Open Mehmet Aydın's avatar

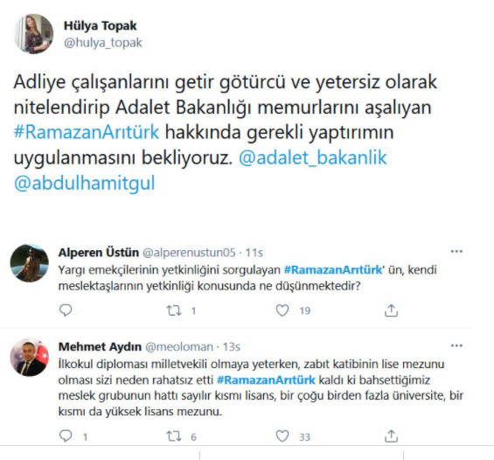(30, 358)
